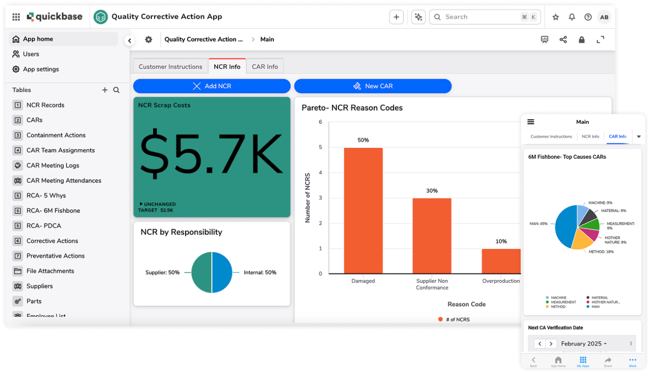Go to next month in calendar
Viewport: 650px width, 373px height.
tap(551, 344)
